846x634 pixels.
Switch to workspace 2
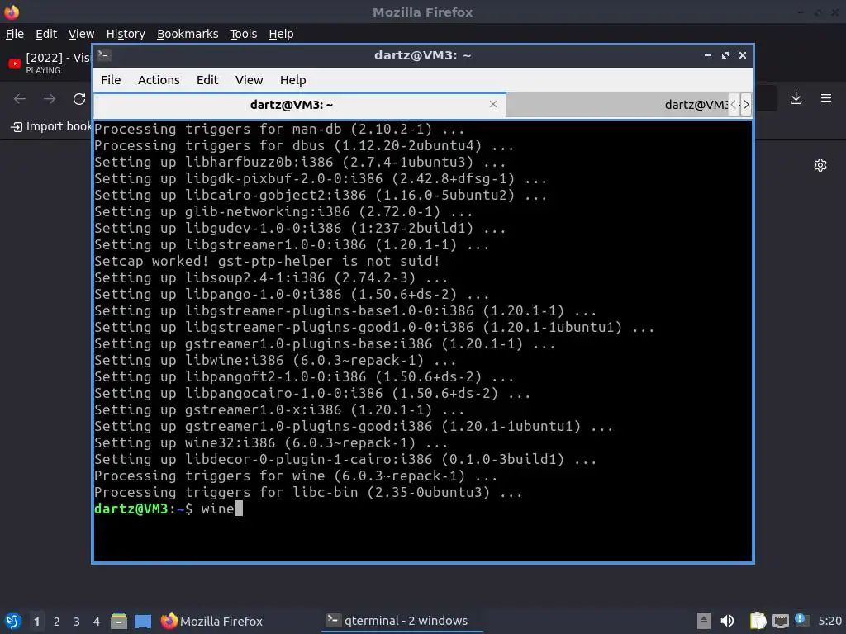pos(57,621)
